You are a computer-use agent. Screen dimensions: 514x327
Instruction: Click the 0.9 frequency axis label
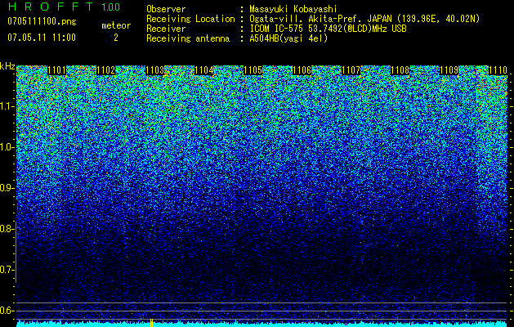7,188
